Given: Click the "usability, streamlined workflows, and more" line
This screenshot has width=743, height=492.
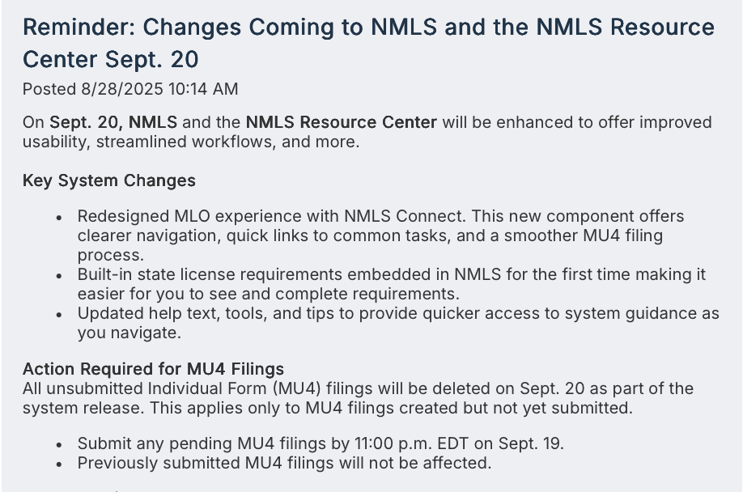Looking at the screenshot, I should coord(191,142).
